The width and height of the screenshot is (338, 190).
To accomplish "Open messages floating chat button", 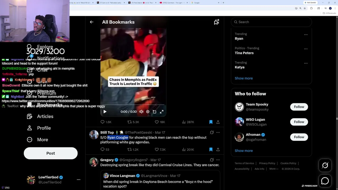I will 325,181.
